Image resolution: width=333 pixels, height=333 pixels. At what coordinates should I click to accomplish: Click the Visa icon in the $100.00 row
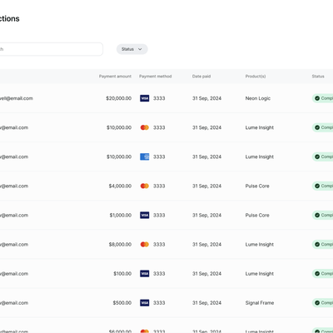145,274
